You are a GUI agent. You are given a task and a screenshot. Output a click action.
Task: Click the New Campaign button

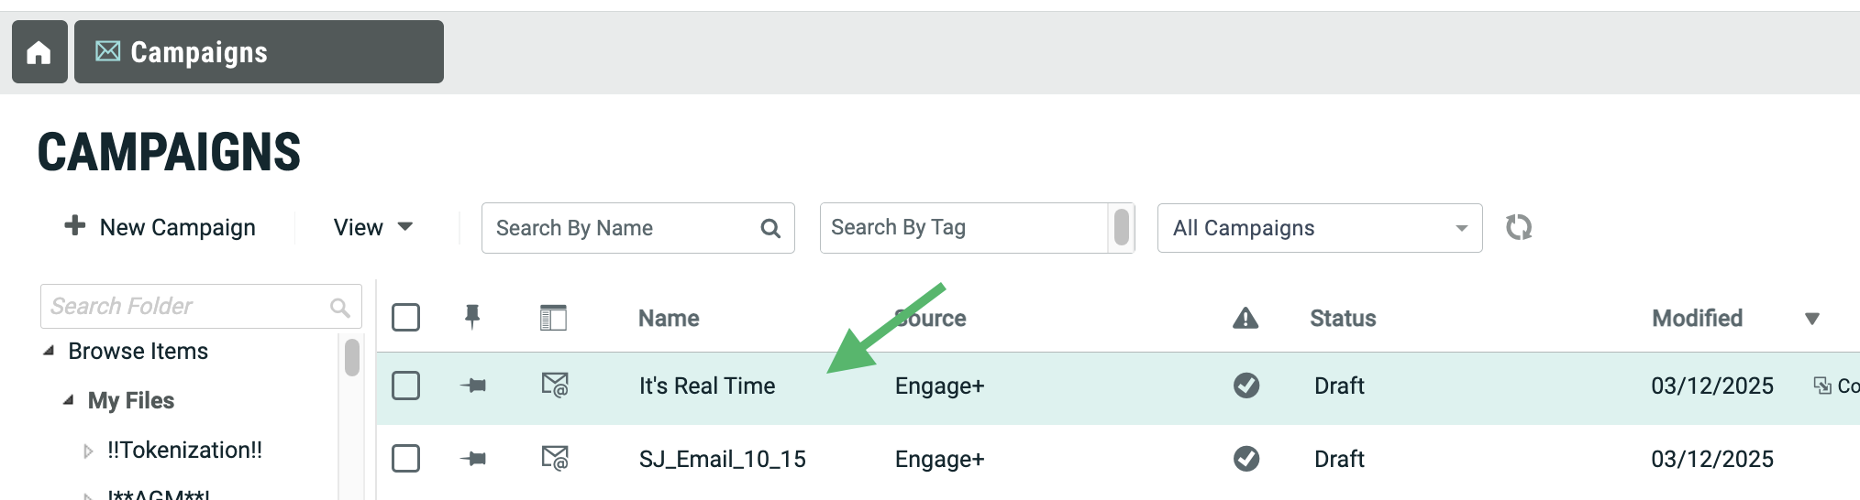click(x=161, y=227)
